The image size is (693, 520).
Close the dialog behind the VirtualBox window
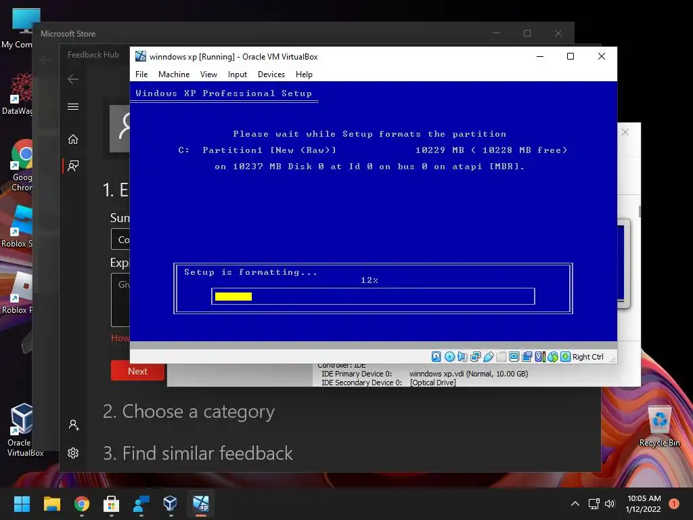point(625,132)
